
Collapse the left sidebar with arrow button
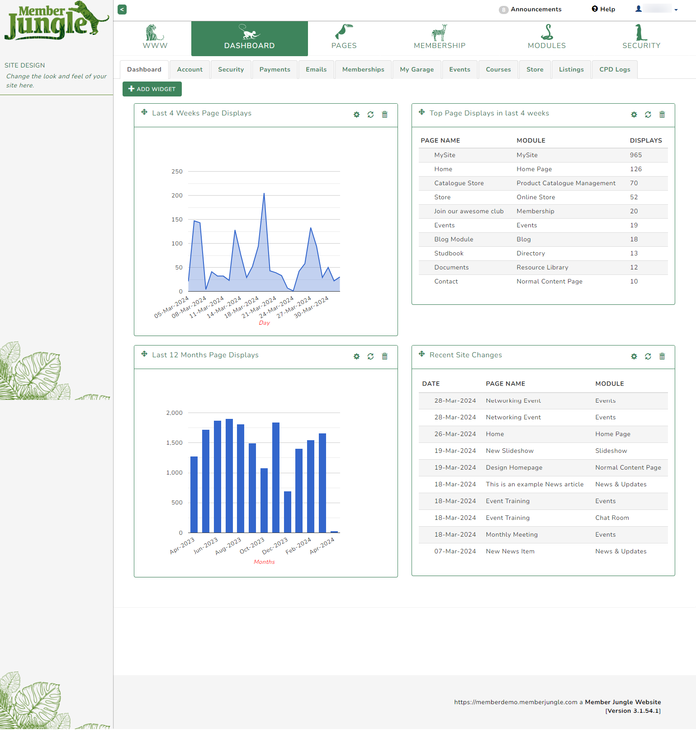[x=122, y=10]
